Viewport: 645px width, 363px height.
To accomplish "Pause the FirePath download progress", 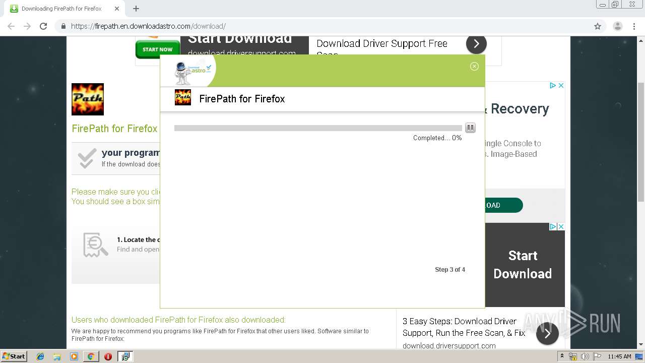I will click(470, 128).
